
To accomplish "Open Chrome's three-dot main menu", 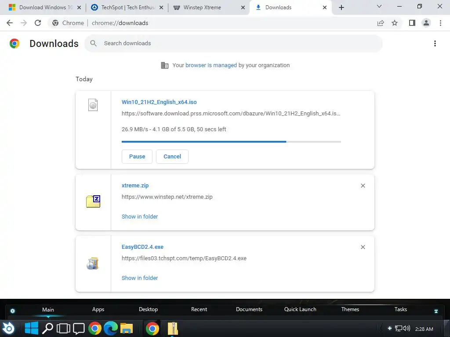I will (440, 23).
